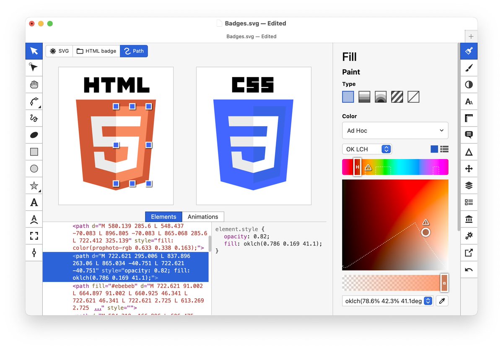Select the Transform arrow tool
This screenshot has width=503, height=349.
tap(34, 51)
